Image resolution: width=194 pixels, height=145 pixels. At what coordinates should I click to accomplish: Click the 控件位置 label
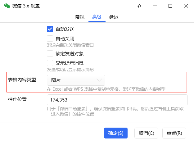tap(17, 99)
